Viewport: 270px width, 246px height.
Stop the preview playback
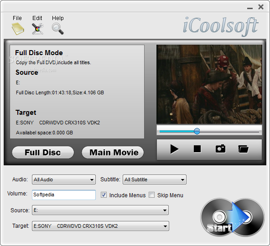tap(197, 149)
